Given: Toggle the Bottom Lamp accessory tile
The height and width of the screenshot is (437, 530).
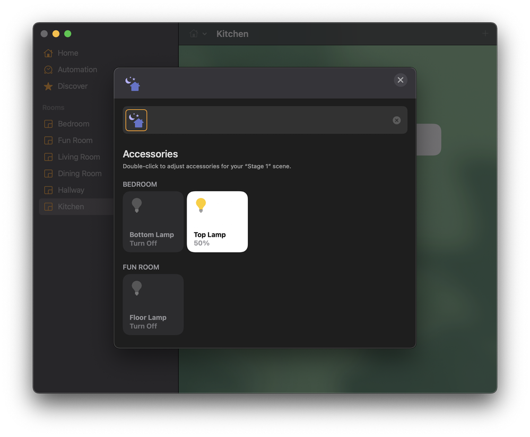Looking at the screenshot, I should click(x=153, y=222).
